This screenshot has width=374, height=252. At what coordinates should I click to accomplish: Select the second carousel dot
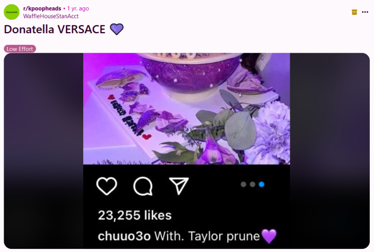point(252,184)
